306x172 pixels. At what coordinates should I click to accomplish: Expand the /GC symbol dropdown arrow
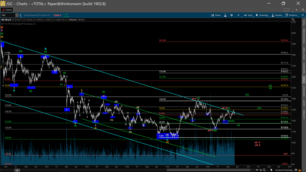click(17, 15)
